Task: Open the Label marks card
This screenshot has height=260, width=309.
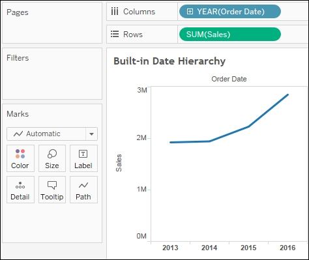Action: tap(83, 158)
